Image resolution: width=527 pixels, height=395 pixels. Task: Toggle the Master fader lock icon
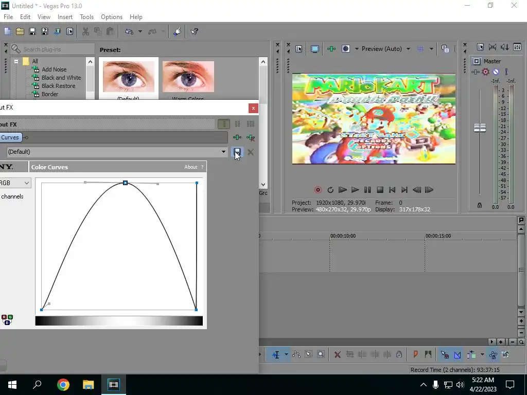480,205
